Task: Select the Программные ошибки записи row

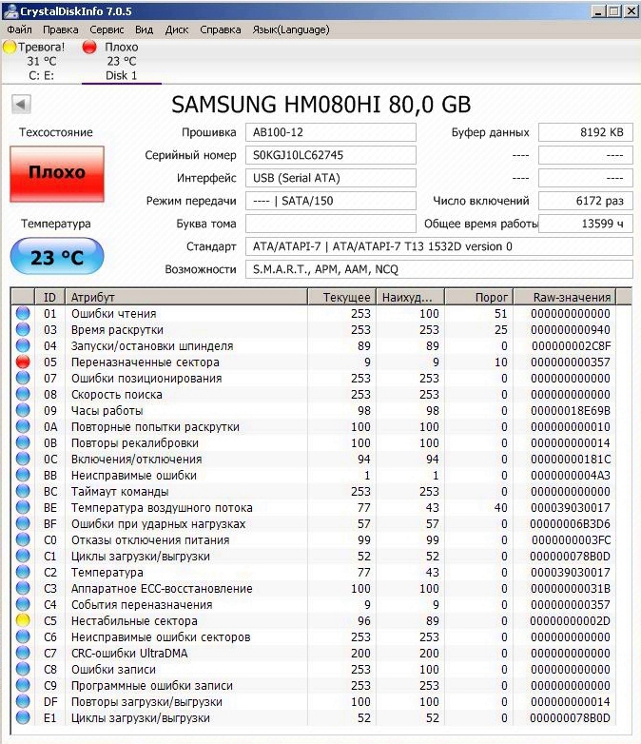Action: 313,685
